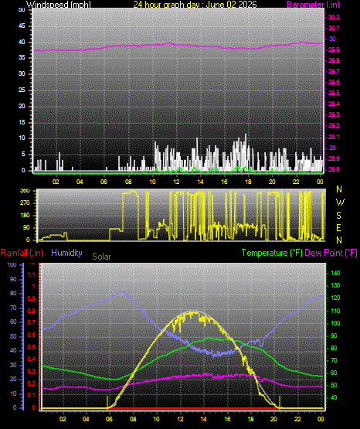Select the Temperature (°F) legend label
The image size is (360, 429).
click(272, 253)
